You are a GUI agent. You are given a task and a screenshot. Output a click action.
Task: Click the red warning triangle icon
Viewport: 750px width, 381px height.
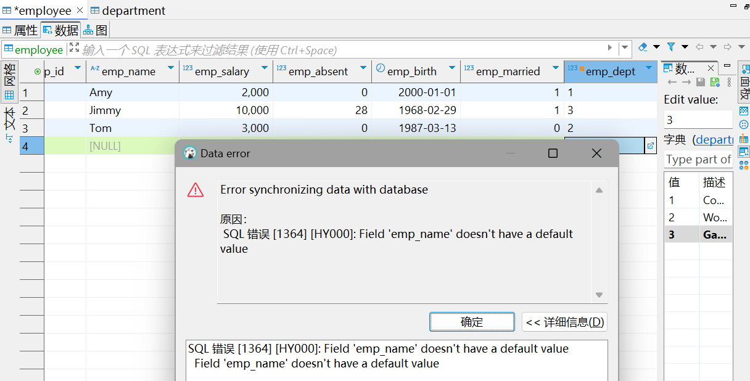pyautogui.click(x=196, y=190)
